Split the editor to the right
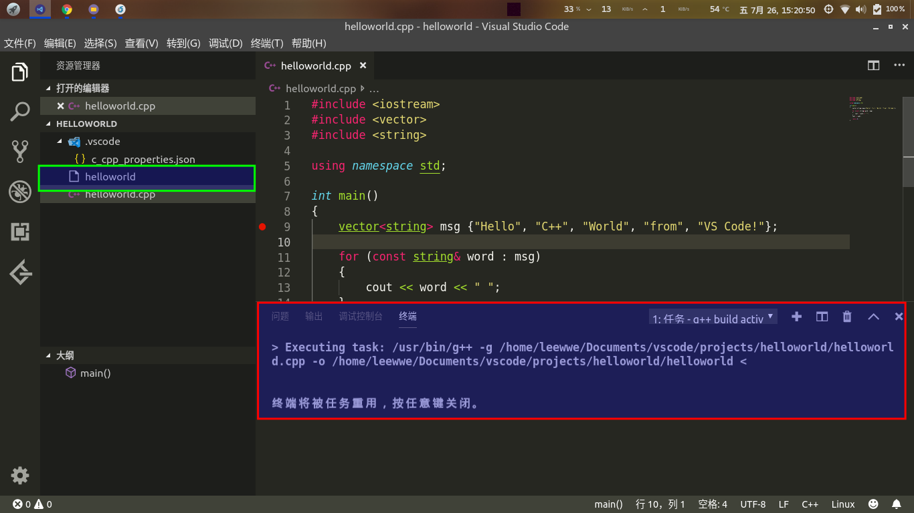The width and height of the screenshot is (914, 513). point(873,65)
